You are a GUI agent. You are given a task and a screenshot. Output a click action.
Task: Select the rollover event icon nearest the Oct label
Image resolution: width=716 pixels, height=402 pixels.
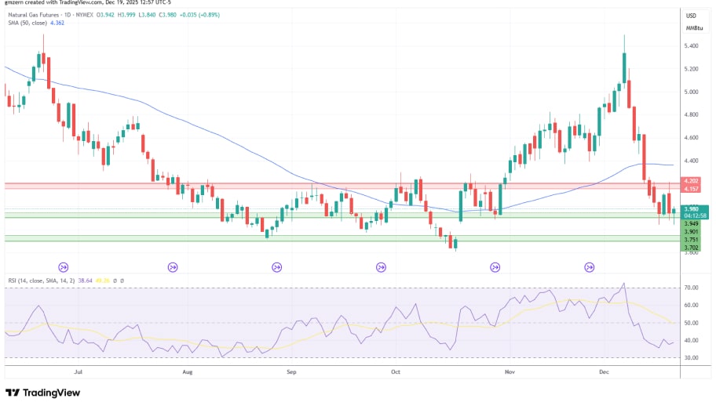[x=381, y=267]
